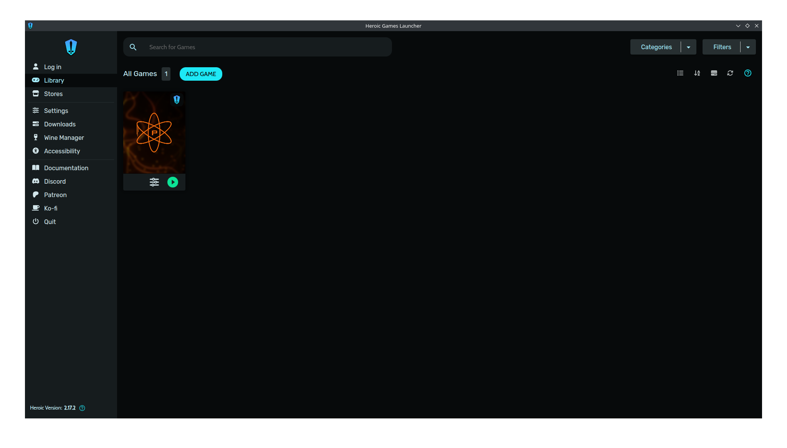Click the Heroic version help icon

[x=82, y=408]
